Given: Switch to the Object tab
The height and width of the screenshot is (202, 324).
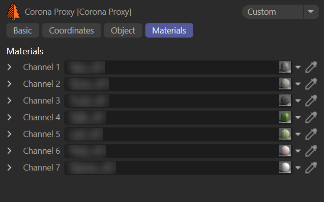Looking at the screenshot, I should [x=123, y=30].
